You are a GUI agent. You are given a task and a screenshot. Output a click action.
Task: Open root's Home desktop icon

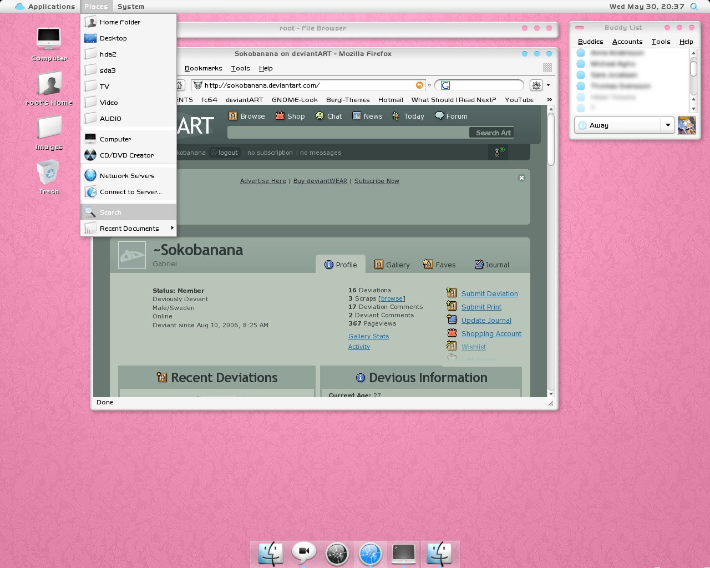click(x=49, y=89)
